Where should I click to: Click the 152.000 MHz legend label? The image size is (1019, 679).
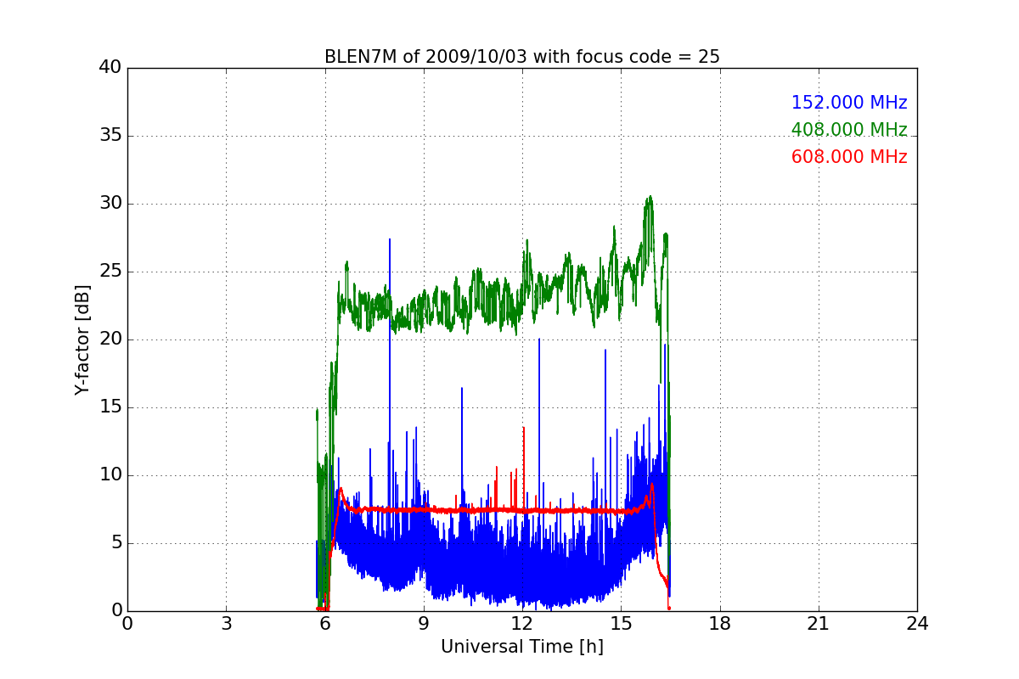point(849,103)
